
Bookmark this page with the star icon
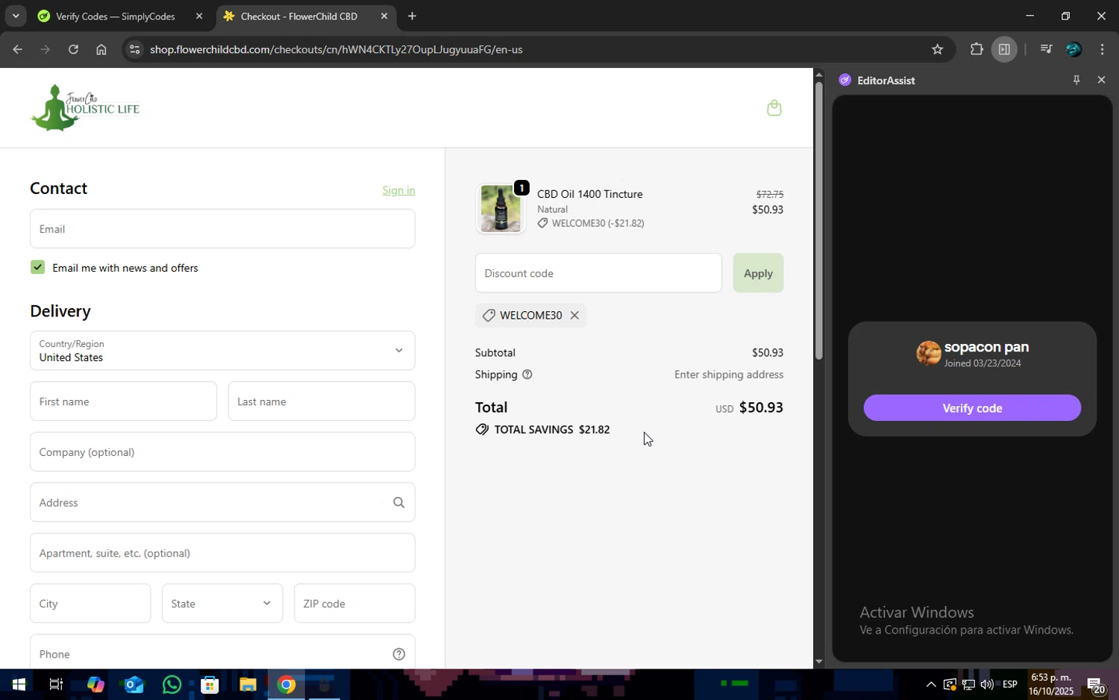click(x=938, y=50)
